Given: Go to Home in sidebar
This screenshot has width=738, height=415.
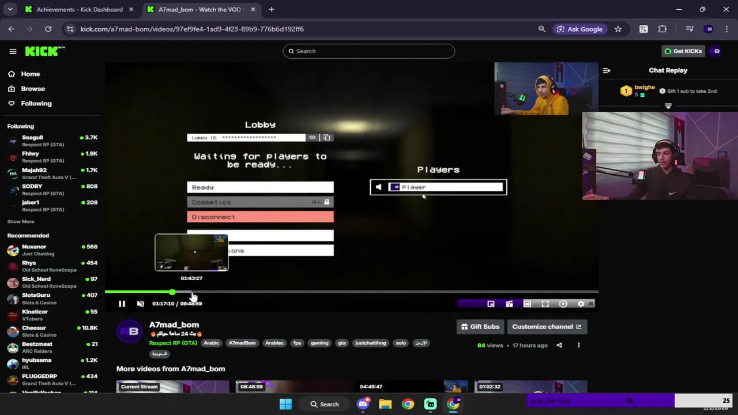Looking at the screenshot, I should (x=30, y=74).
